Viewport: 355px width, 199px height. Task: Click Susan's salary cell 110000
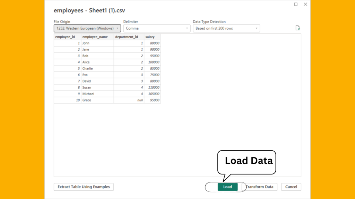pyautogui.click(x=153, y=87)
